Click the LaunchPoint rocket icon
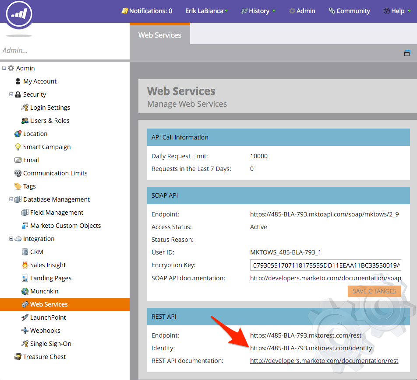Screen dimensions: 417x380 tap(25, 317)
